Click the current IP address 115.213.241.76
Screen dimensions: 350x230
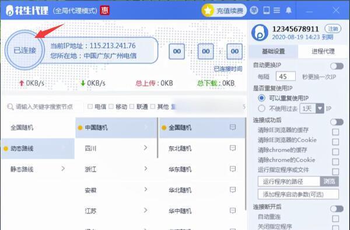(113, 46)
